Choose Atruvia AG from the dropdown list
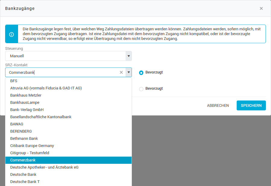The width and height of the screenshot is (271, 186). (46, 88)
